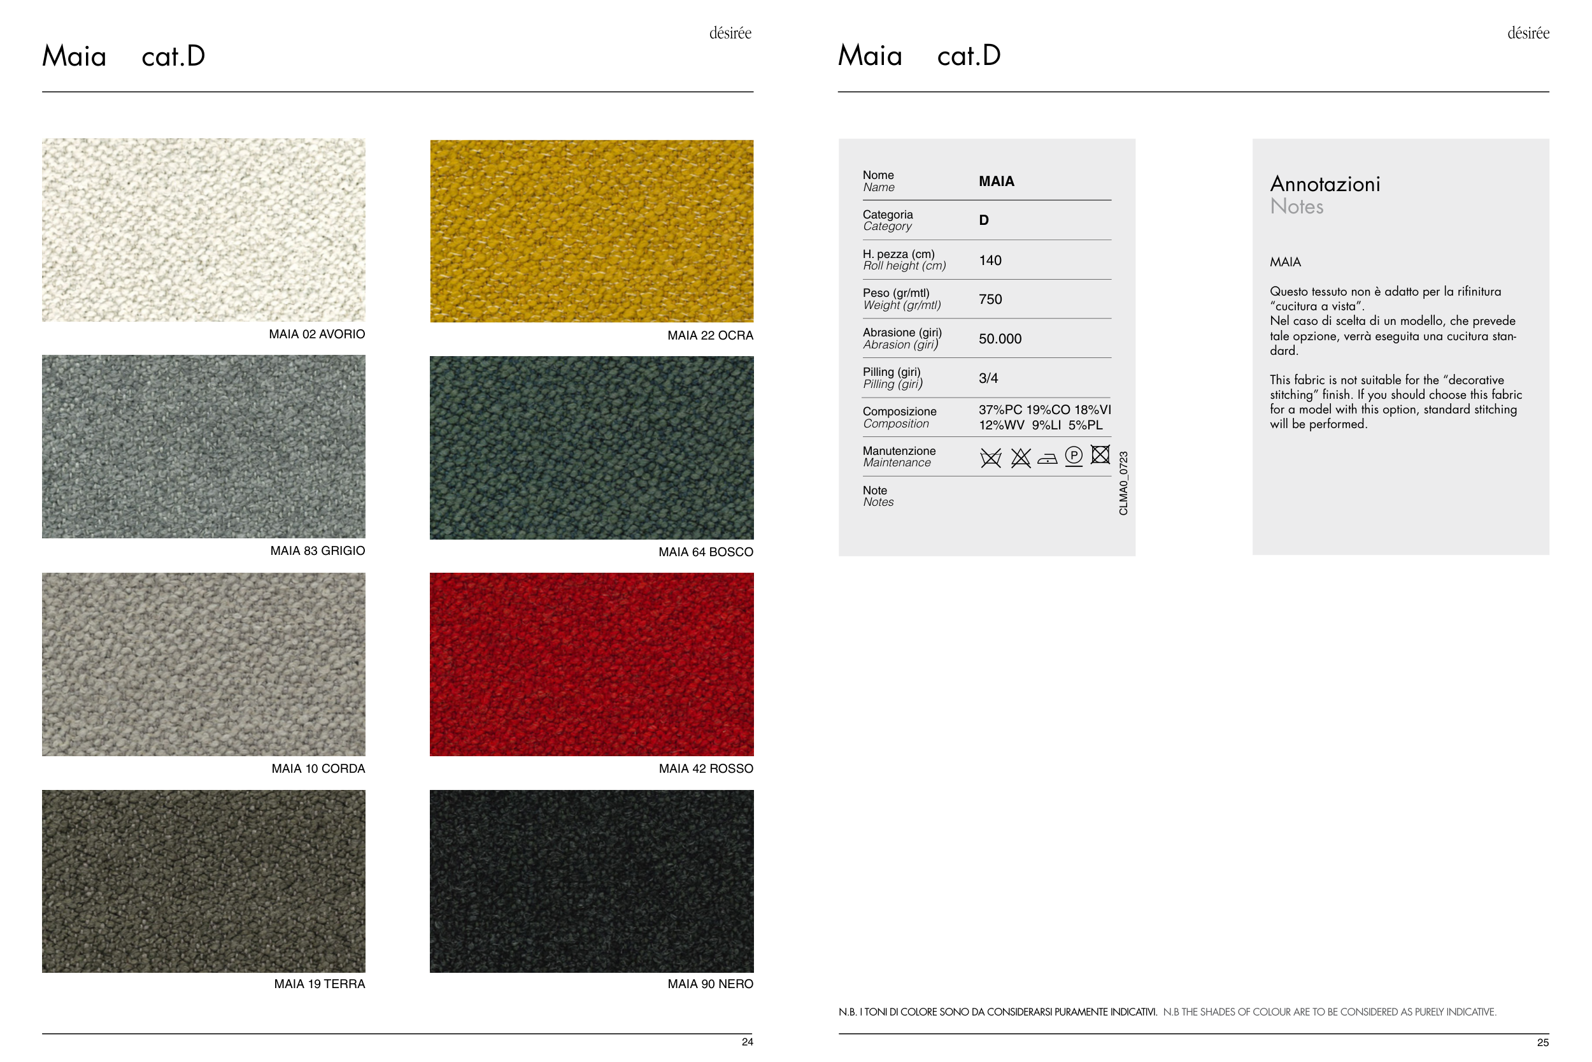Select the MAIA 83 GRIGIO grey swatch

(x=203, y=447)
